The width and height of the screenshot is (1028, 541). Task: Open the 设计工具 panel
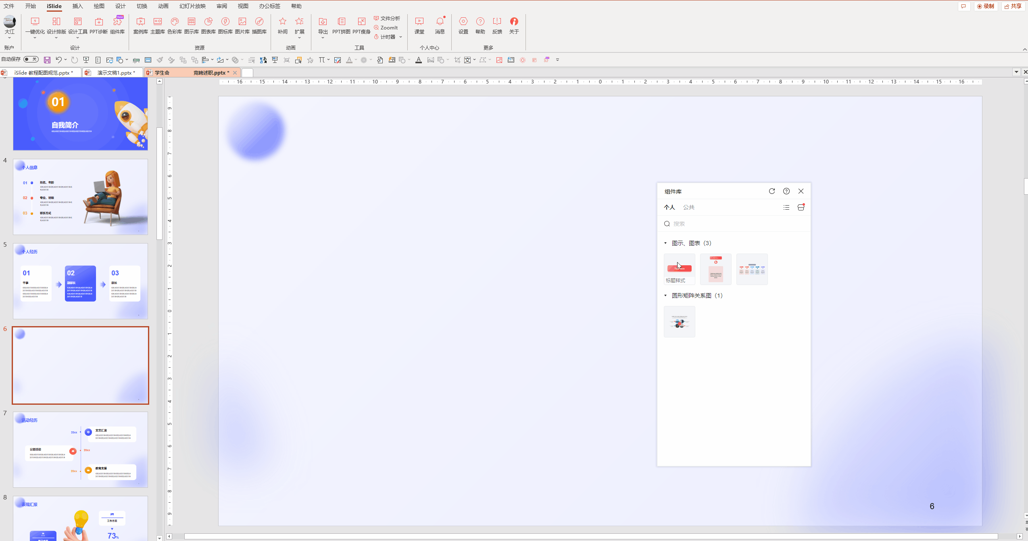coord(77,26)
